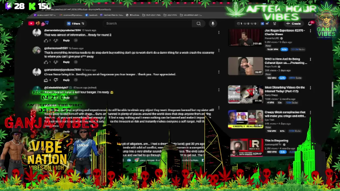Open the avatar of the 'everything America needs' commenter
The width and height of the screenshot is (340, 191).
37,50
